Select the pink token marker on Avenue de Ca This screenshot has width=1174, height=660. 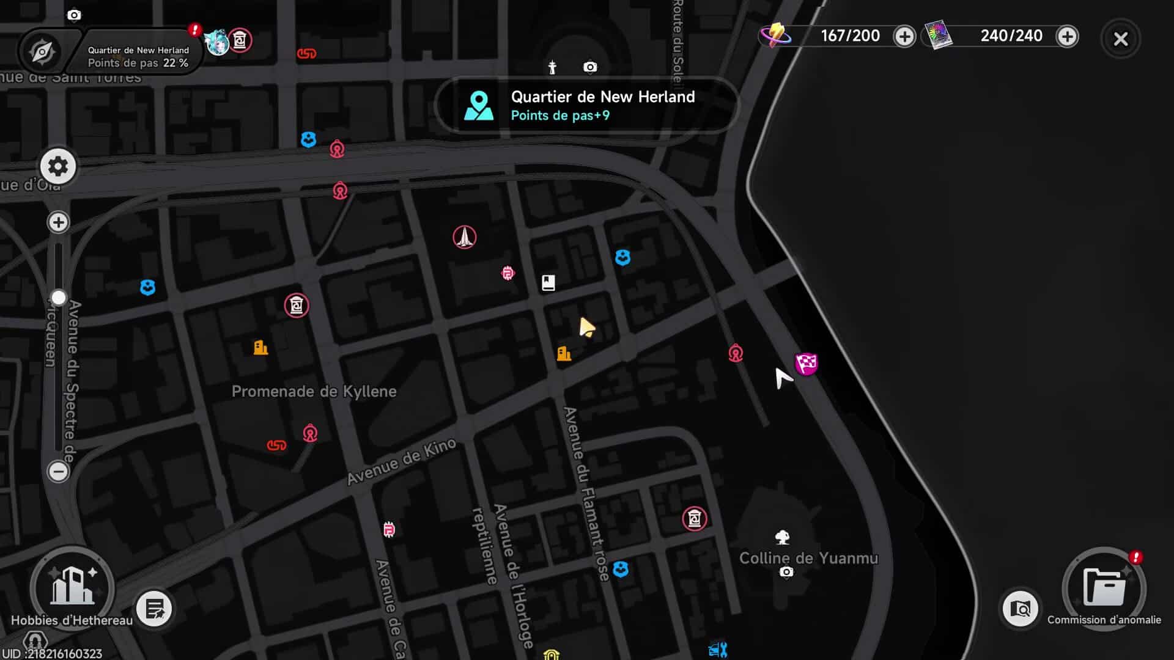(389, 529)
